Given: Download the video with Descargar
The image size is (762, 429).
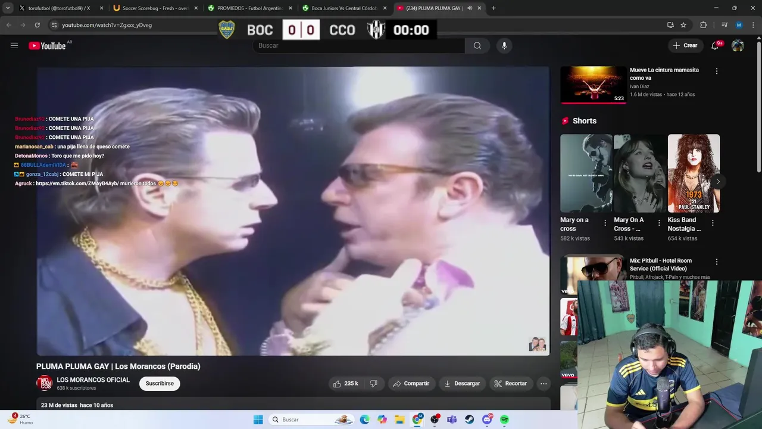Looking at the screenshot, I should (x=462, y=384).
